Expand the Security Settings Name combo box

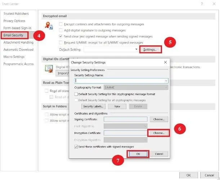pos(166,81)
